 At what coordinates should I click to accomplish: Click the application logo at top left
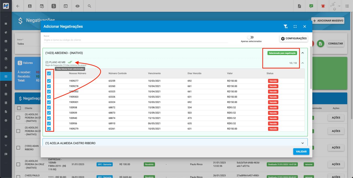click(x=6, y=6)
